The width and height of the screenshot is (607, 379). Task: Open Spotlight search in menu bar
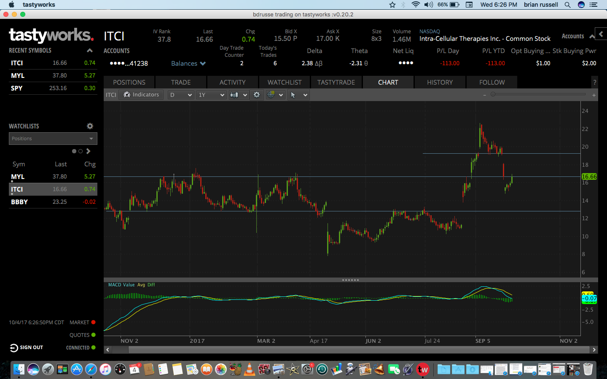[x=568, y=5]
